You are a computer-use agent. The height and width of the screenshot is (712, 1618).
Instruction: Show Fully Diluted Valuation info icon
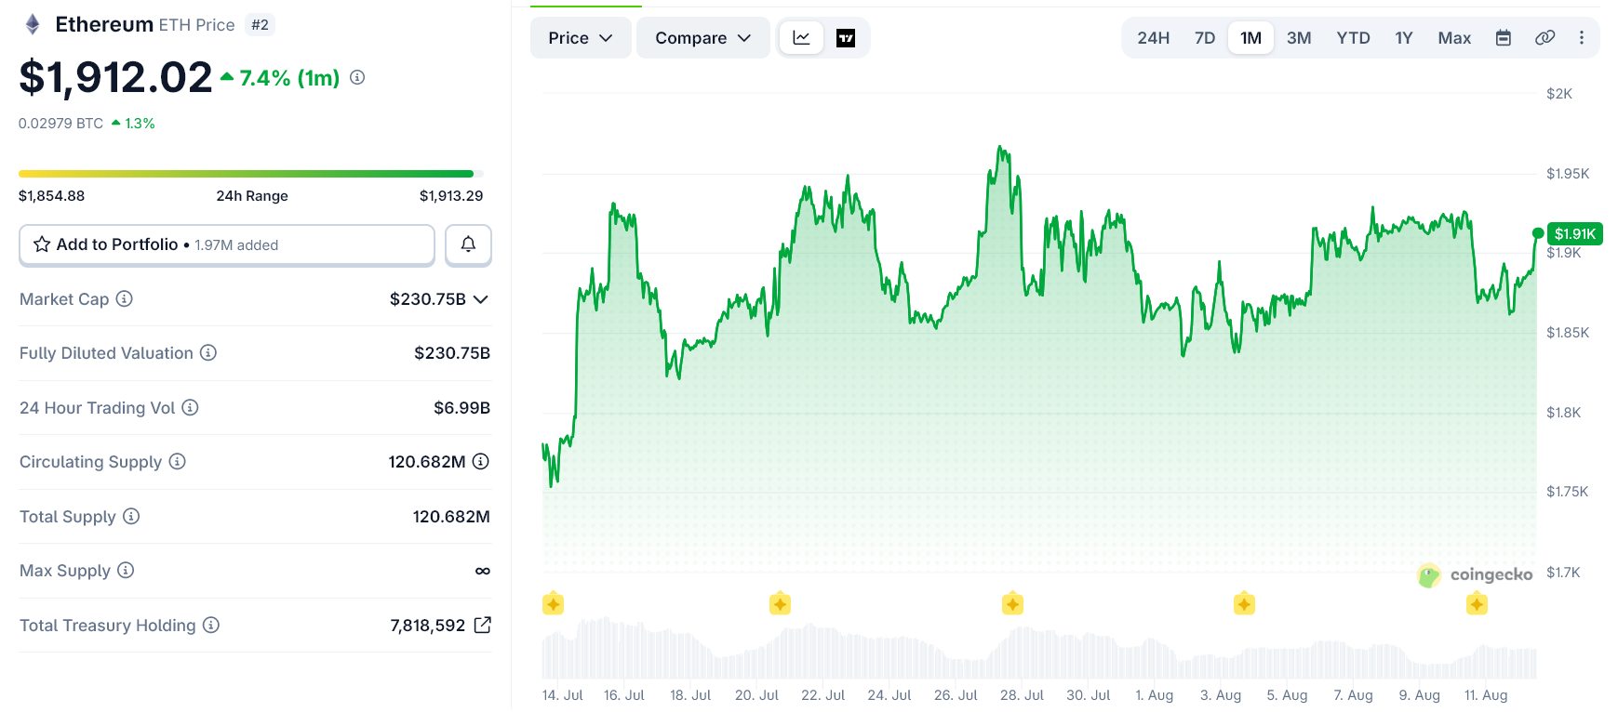point(208,352)
